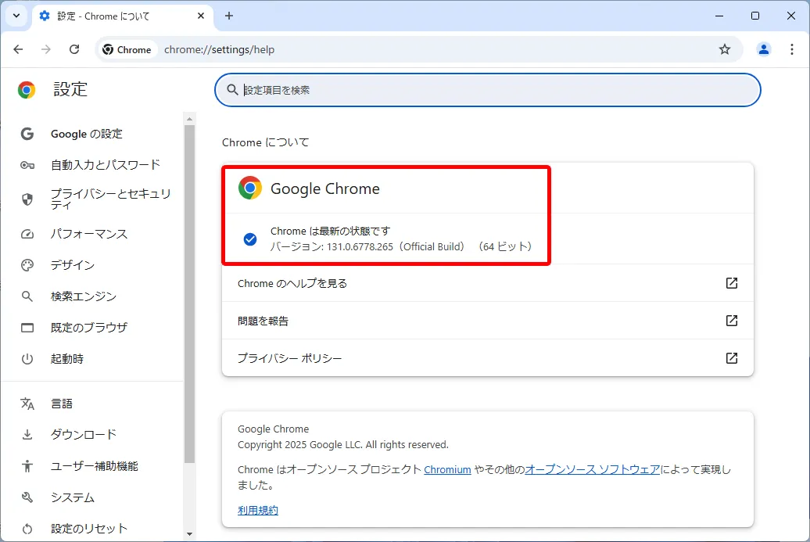Open a new tab with plus button
Viewport: 810px width, 542px height.
coord(229,16)
